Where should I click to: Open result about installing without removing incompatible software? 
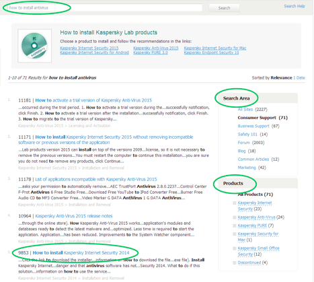tap(106, 140)
